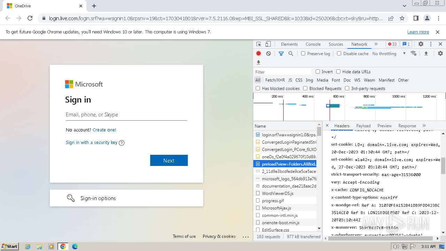
Task: Open a new browser tab
Action: tap(94, 6)
